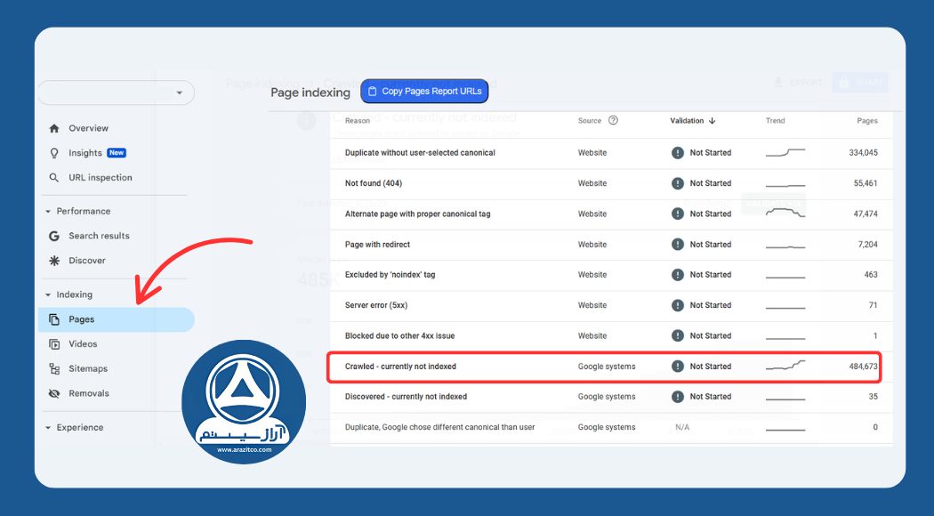Screen dimensions: 934x516
Task: Open the 'Not found (404)' row
Action: coord(375,183)
